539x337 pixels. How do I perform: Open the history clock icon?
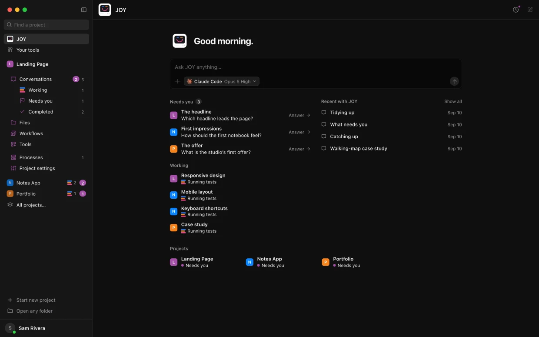pos(516,10)
